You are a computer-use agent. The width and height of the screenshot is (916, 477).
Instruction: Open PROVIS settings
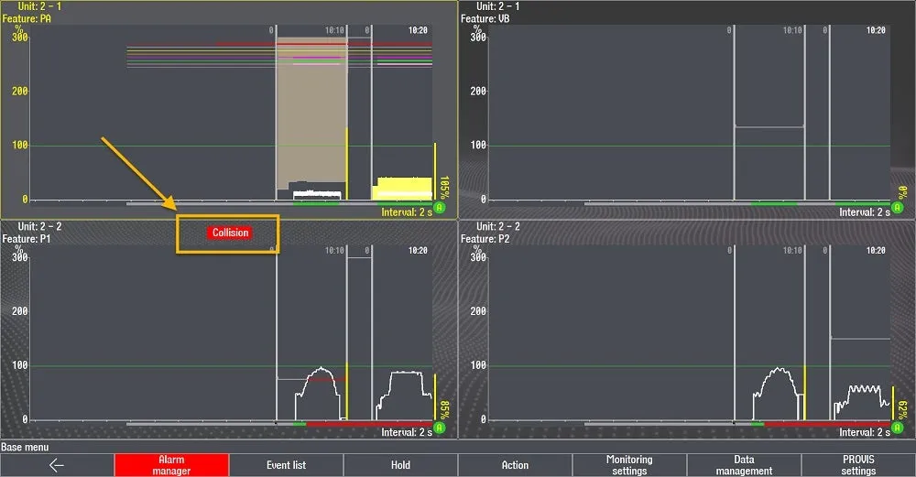pyautogui.click(x=858, y=465)
